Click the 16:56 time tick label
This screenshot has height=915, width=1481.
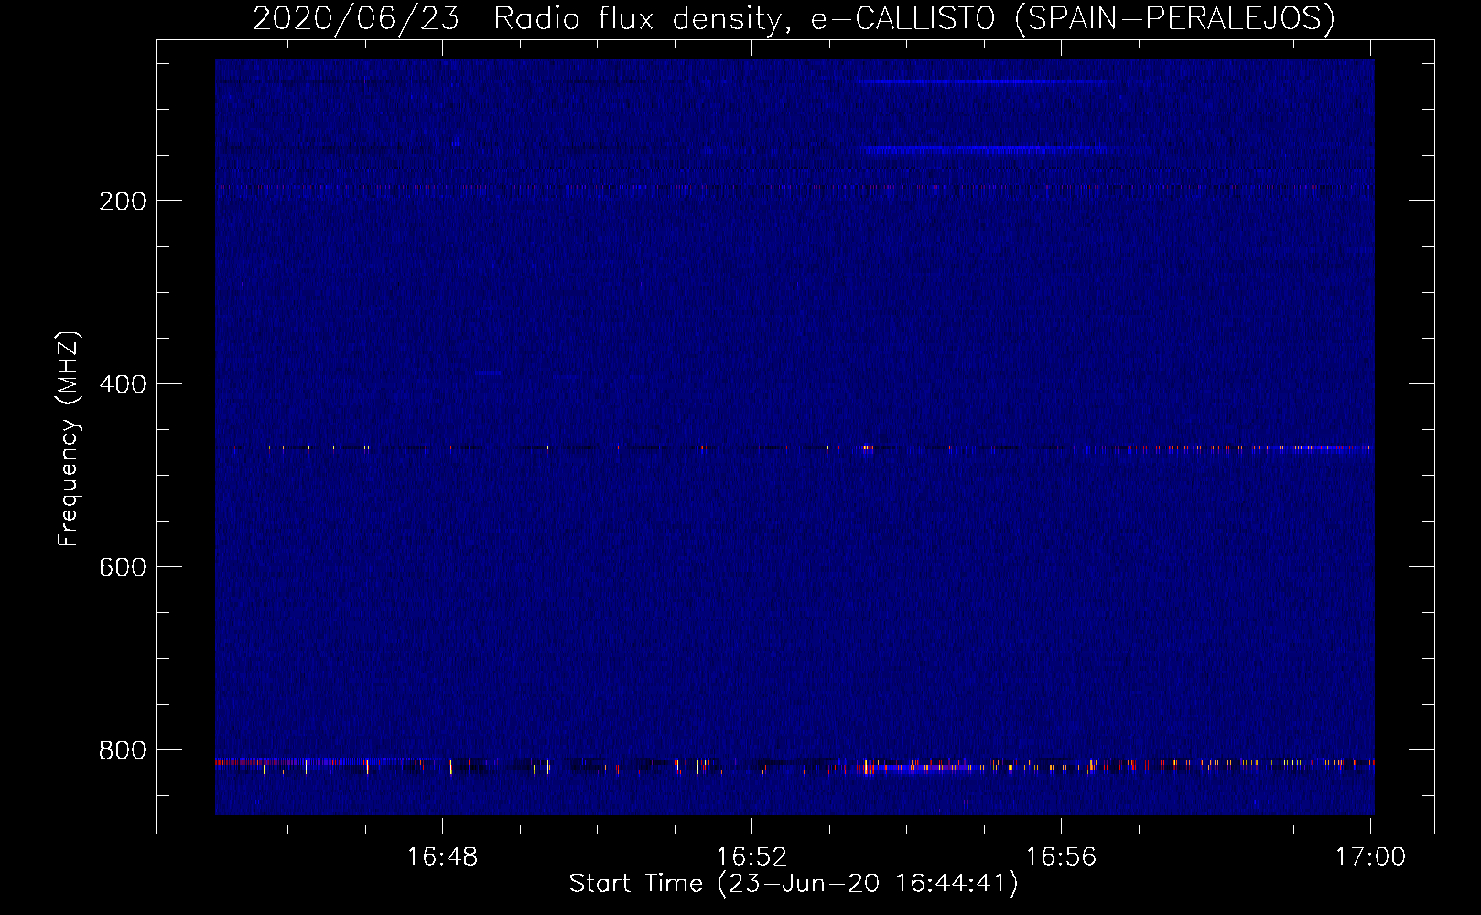point(1061,857)
